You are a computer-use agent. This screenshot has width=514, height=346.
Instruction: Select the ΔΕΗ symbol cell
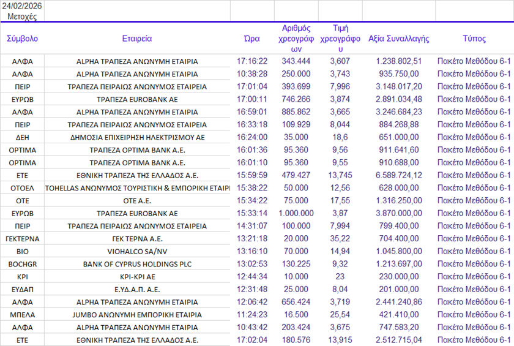(x=22, y=137)
